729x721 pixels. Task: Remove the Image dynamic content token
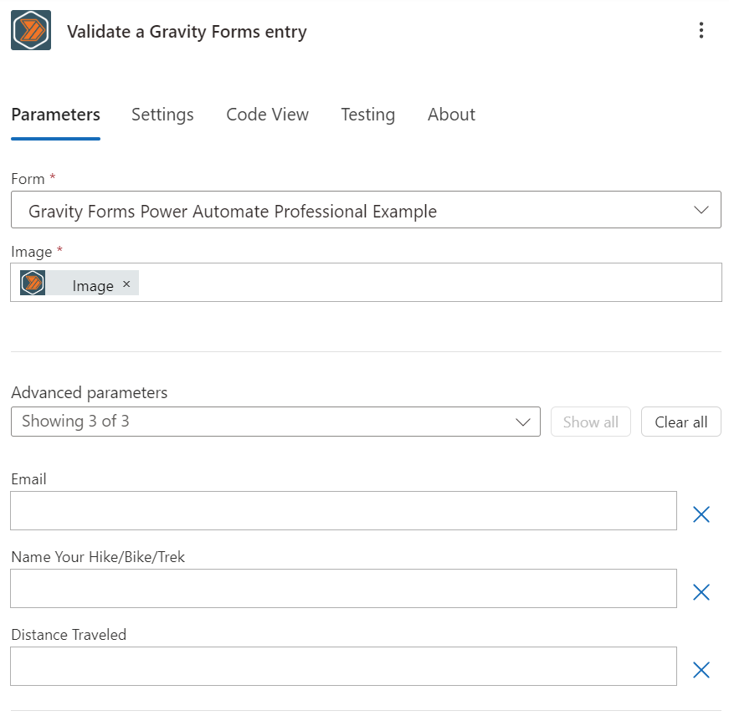(x=126, y=284)
